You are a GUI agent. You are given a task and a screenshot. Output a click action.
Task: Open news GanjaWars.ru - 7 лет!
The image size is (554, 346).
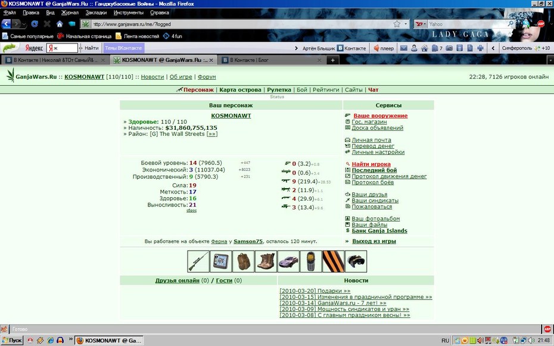point(333,303)
